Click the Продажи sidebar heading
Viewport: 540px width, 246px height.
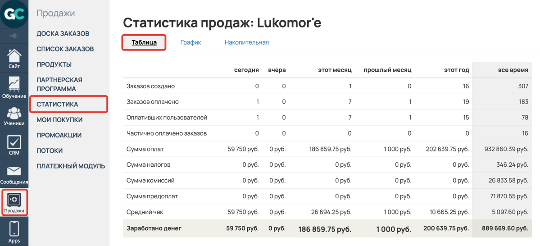[55, 14]
